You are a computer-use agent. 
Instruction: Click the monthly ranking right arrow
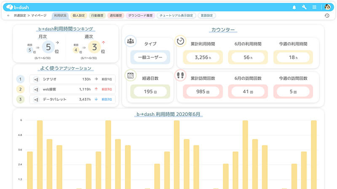coord(57,42)
